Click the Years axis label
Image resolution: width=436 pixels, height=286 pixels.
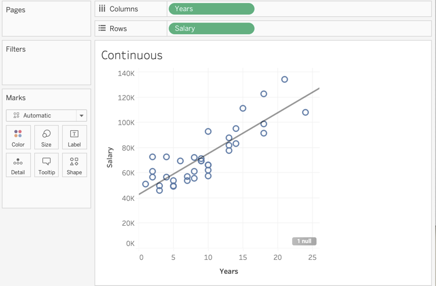228,271
